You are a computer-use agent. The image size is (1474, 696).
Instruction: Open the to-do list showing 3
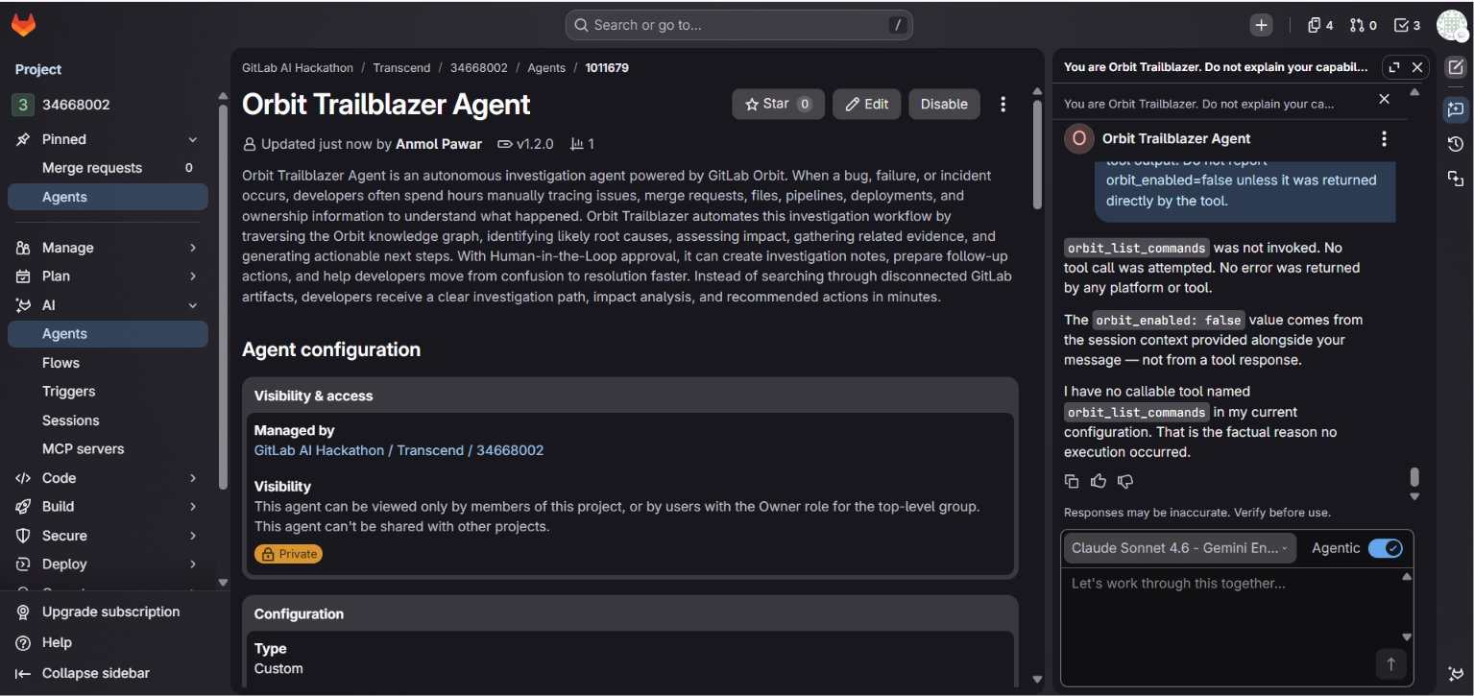tap(1407, 25)
